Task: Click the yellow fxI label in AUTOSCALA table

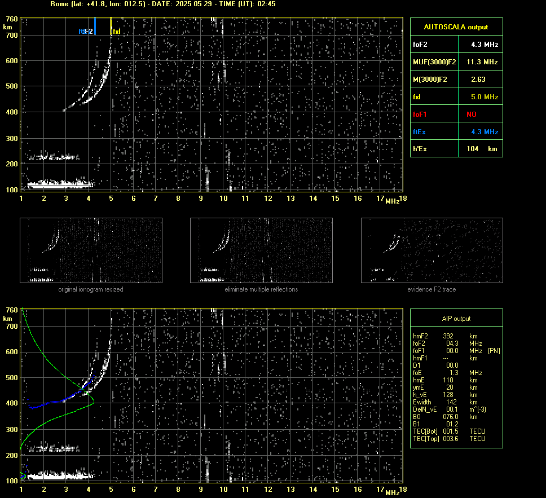Action: [x=417, y=97]
